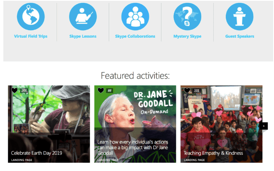274x171 pixels.
Task: Favorite the Teaching Empathy & Kindness card
Action: click(x=187, y=90)
